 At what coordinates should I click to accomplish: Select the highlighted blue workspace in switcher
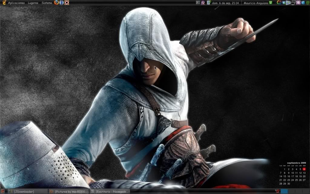(284, 192)
